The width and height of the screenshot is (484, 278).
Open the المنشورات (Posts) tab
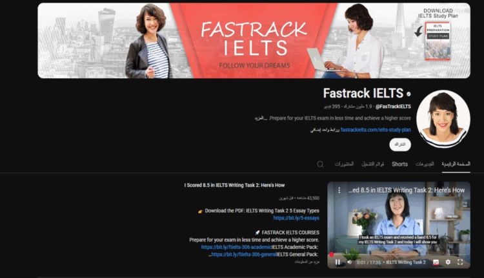pyautogui.click(x=344, y=164)
